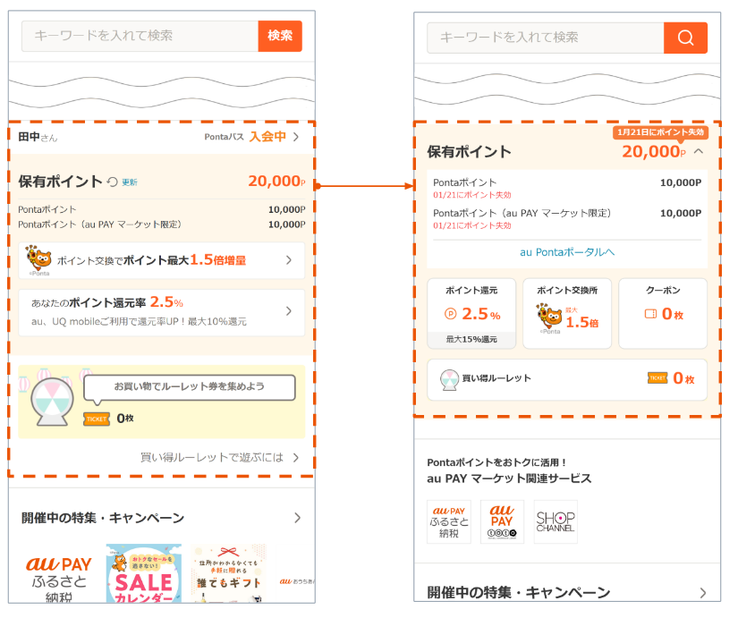Click the magnifying glass search icon button
Image resolution: width=738 pixels, height=618 pixels.
click(x=685, y=38)
